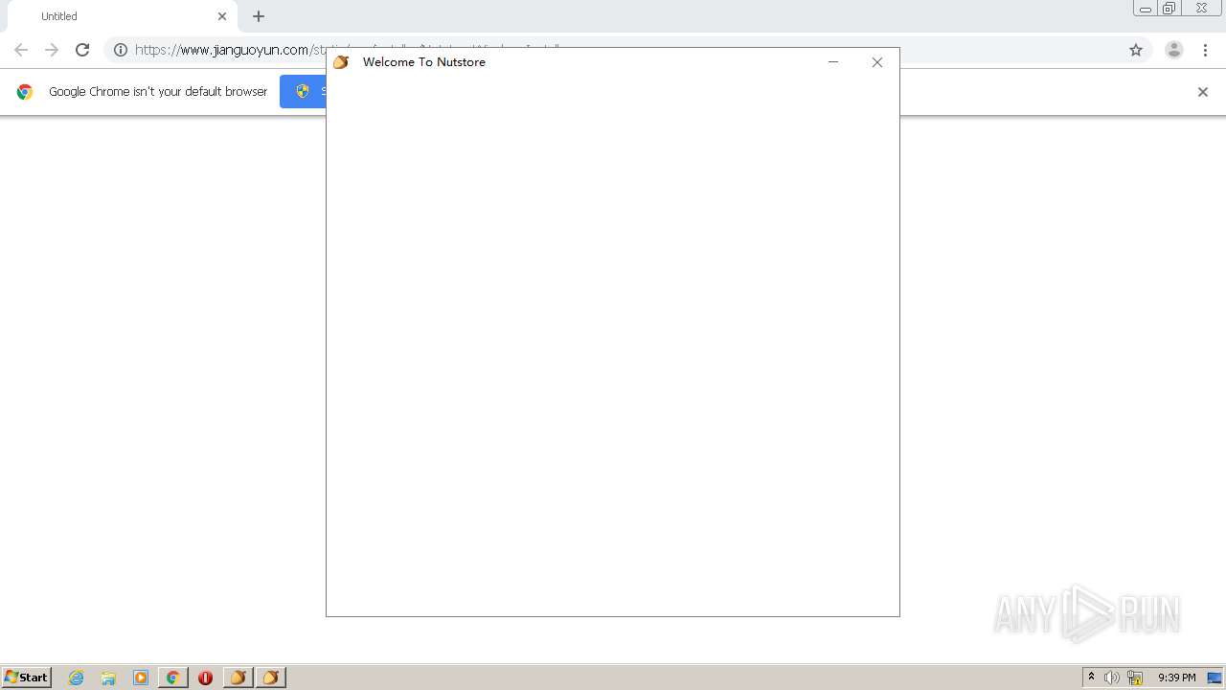Click the Chrome forward arrow
Screen dimensions: 1226x690
[52, 50]
